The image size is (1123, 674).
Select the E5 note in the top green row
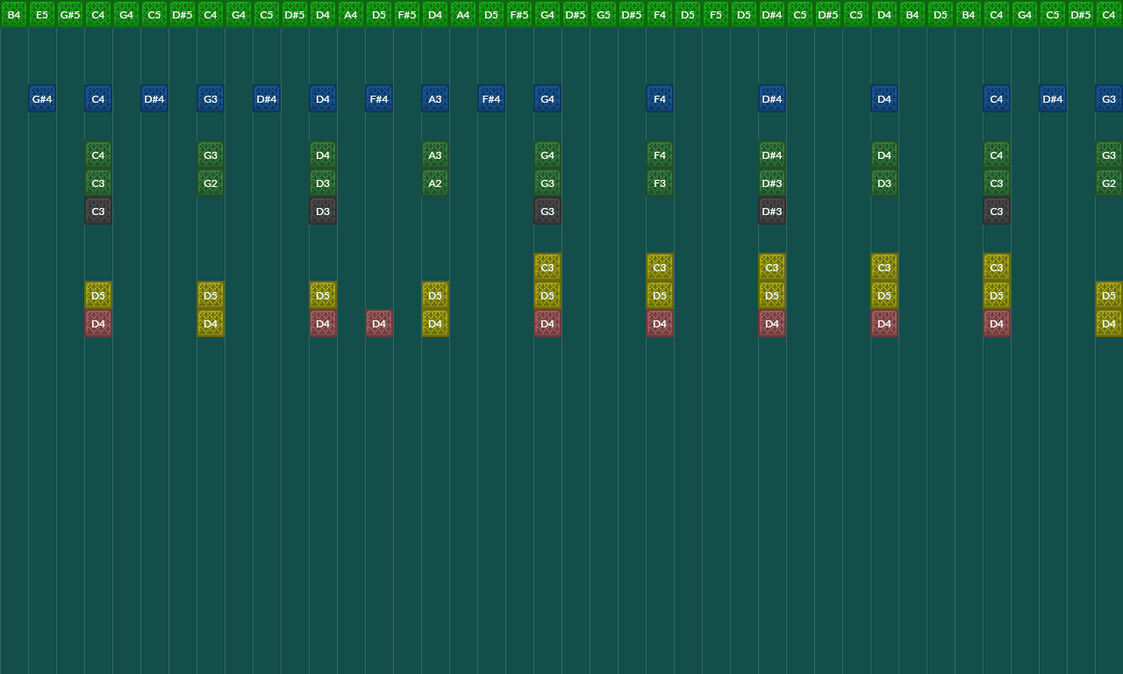pyautogui.click(x=42, y=14)
